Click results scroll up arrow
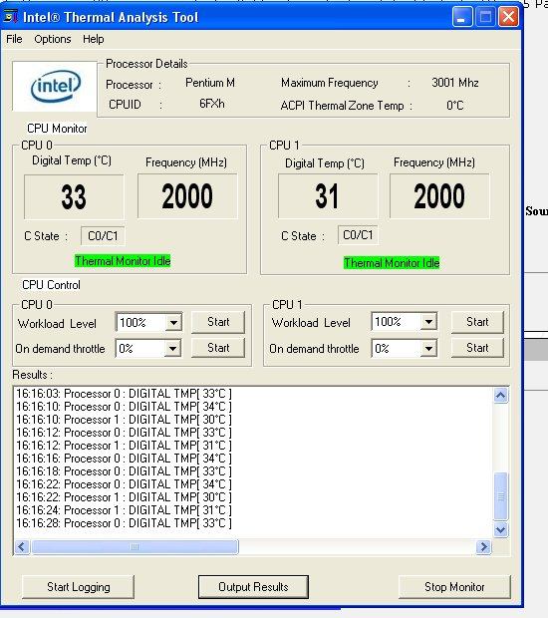This screenshot has height=618, width=548. click(x=501, y=396)
